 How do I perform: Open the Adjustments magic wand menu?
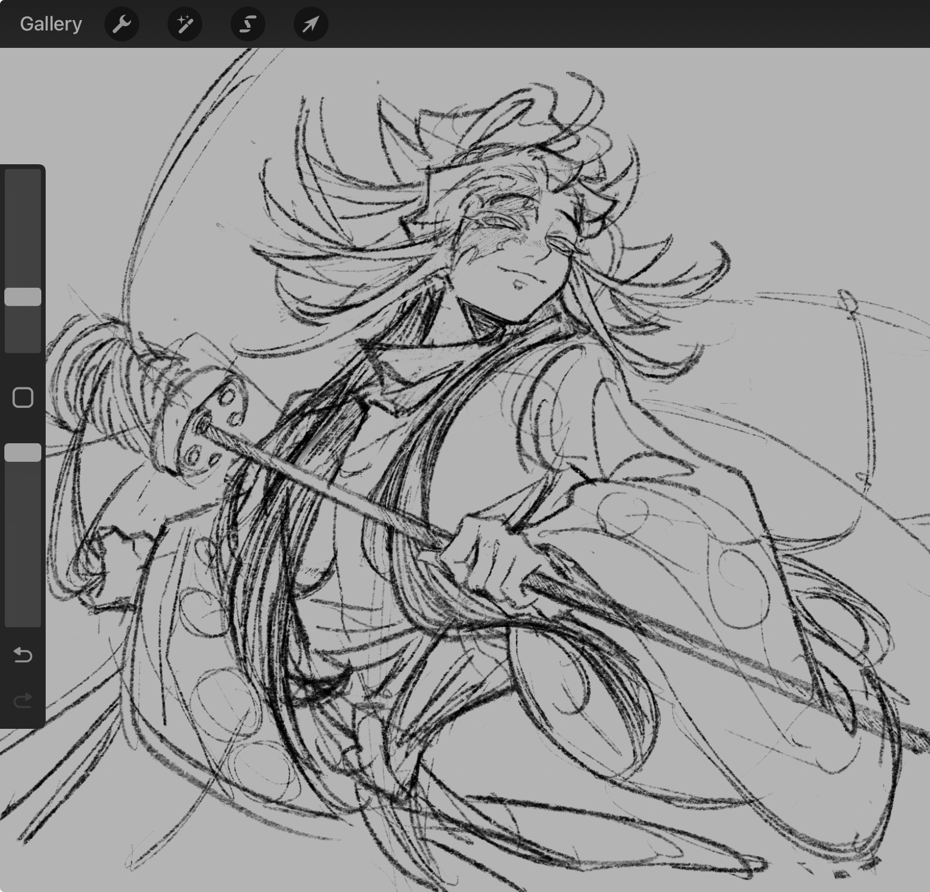185,24
